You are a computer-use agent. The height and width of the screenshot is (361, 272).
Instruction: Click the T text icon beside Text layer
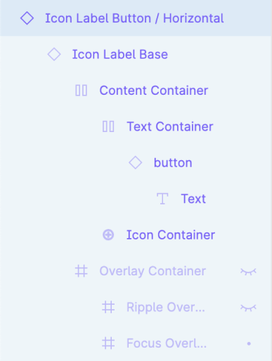pos(162,199)
